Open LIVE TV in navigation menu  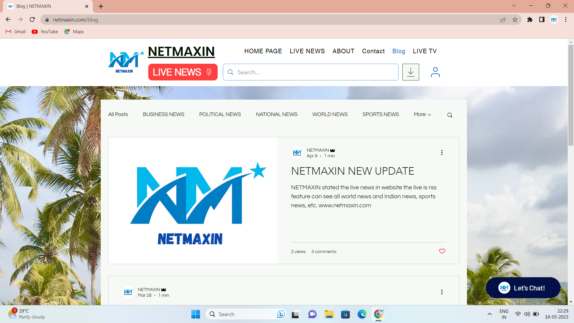pos(425,51)
